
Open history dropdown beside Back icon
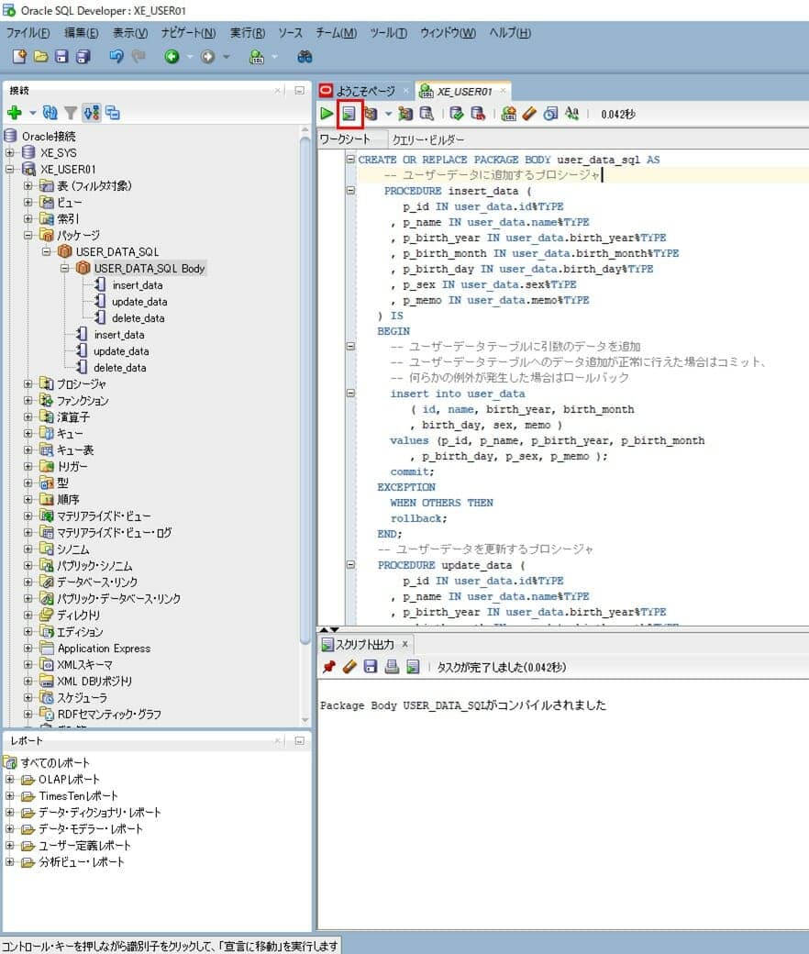point(190,57)
